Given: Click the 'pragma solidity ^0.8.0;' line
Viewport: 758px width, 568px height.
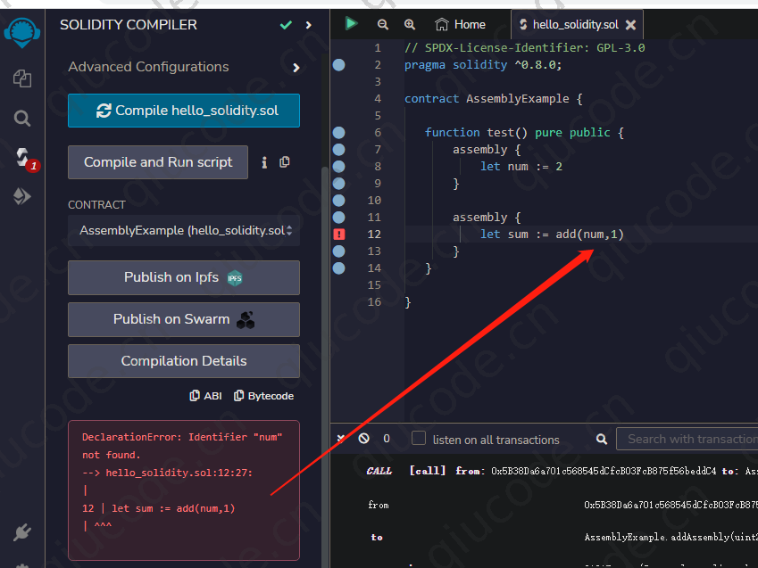Looking at the screenshot, I should pos(482,65).
